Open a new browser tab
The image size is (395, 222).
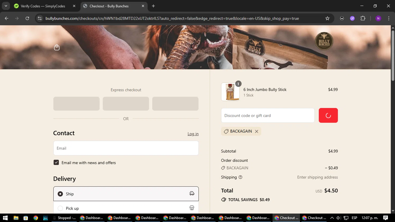(153, 6)
